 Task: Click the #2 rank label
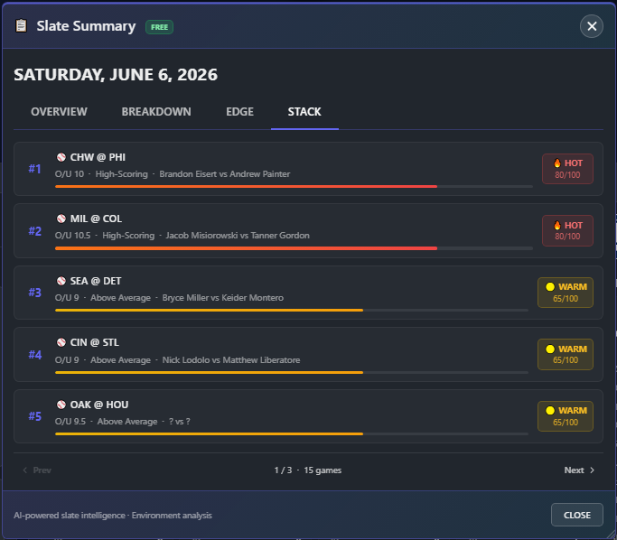point(34,231)
